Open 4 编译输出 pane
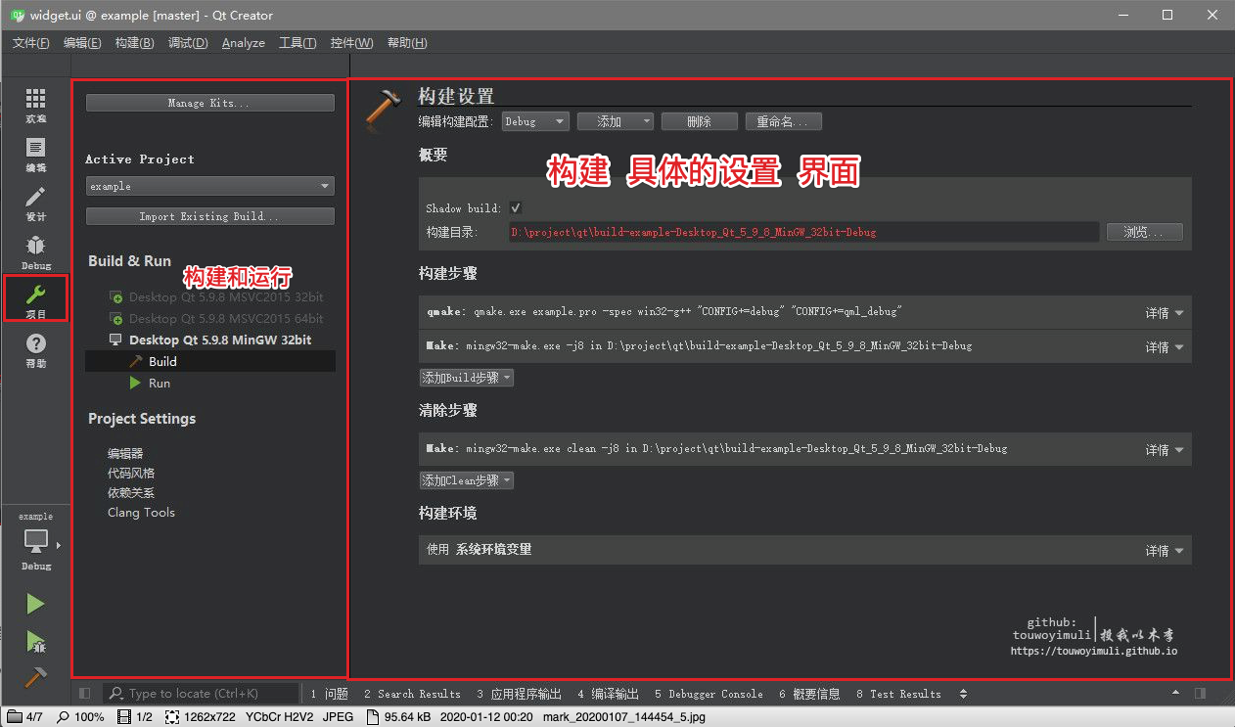The height and width of the screenshot is (727, 1235). coord(608,694)
